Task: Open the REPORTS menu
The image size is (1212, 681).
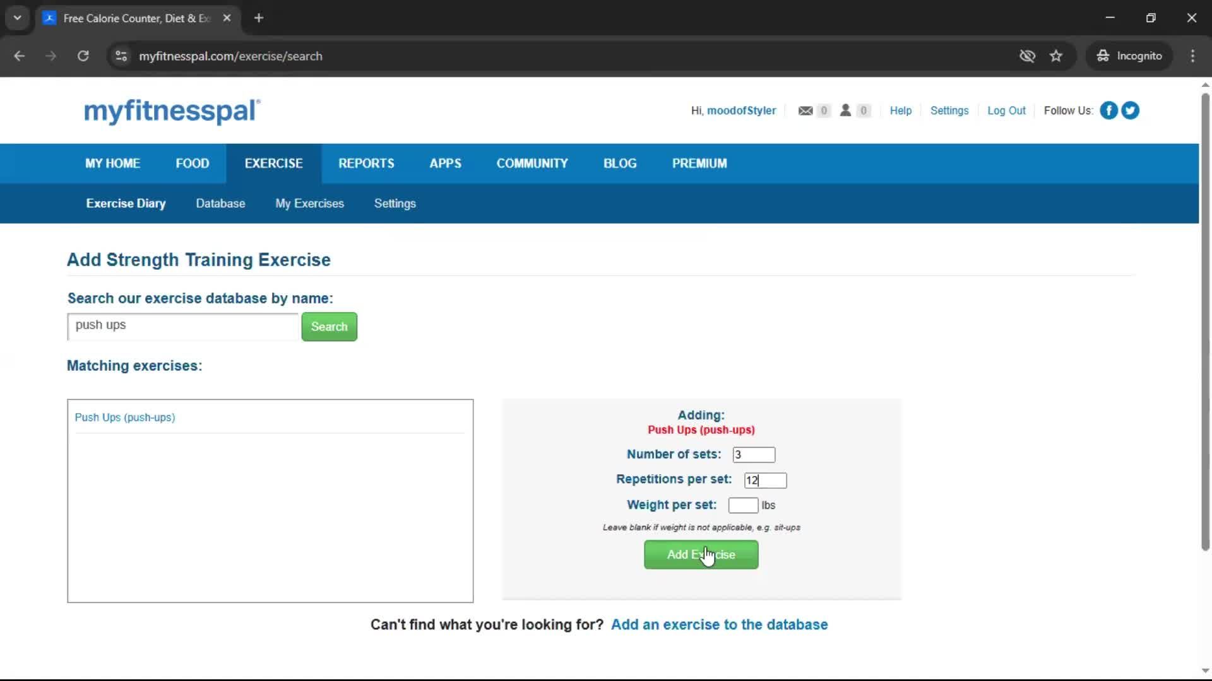Action: pyautogui.click(x=366, y=163)
